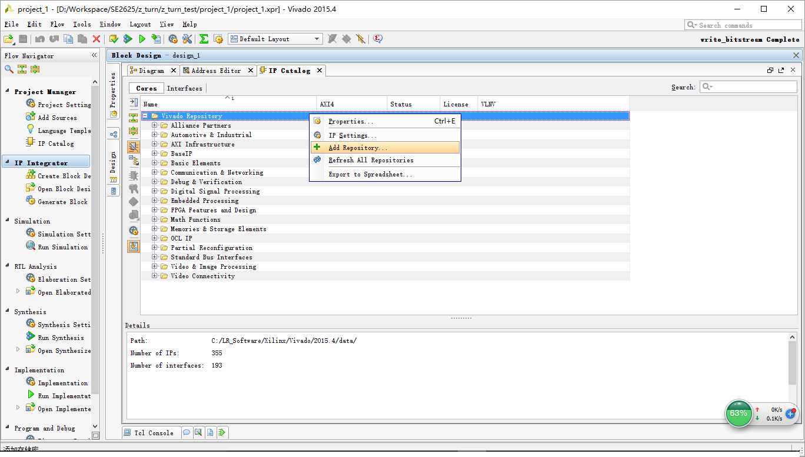Click the arrow-to-panel icon above side toolbar
805x457 pixels.
pyautogui.click(x=134, y=102)
